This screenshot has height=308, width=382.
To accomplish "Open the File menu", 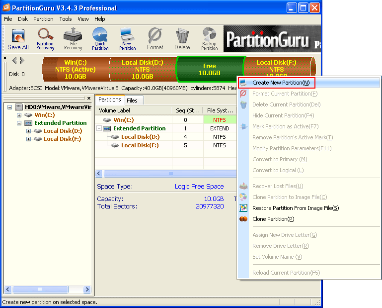I will 8,19.
